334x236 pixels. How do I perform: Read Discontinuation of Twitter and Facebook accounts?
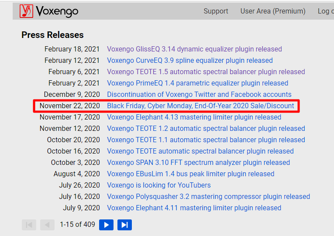[x=199, y=95]
